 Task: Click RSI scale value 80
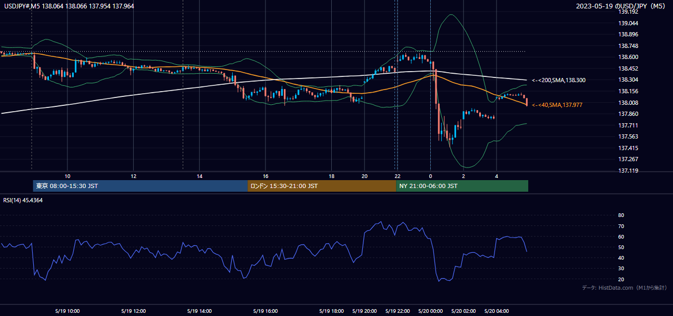point(621,215)
